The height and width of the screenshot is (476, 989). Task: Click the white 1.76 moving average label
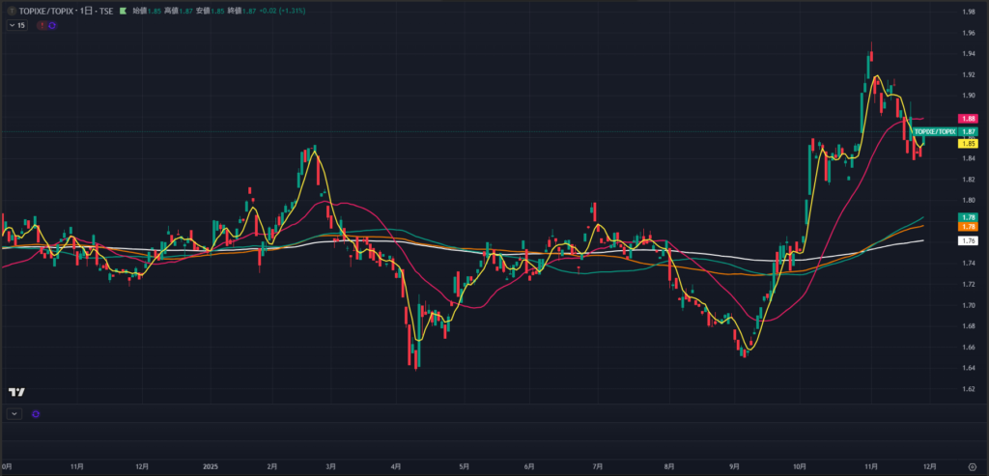[969, 239]
